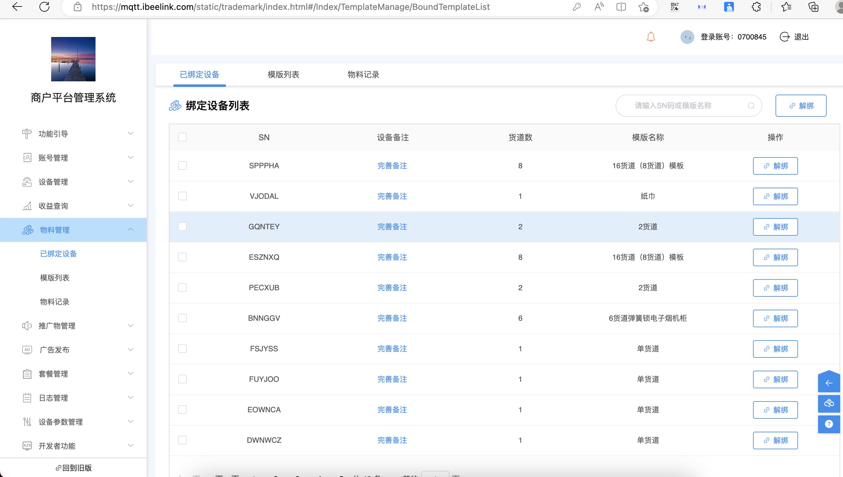Expand 功能引导 menu chevron
The width and height of the screenshot is (843, 477).
tap(130, 133)
